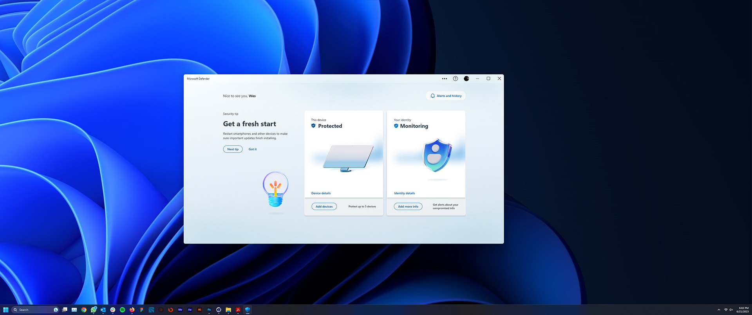Click the taskbar Search box

point(35,310)
